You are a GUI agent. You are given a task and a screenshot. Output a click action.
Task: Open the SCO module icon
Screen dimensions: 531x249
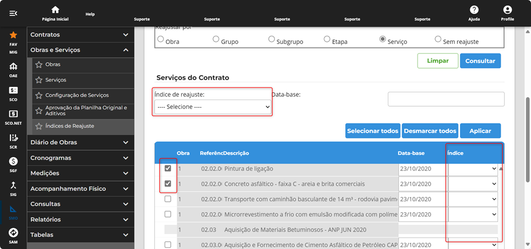(x=13, y=90)
